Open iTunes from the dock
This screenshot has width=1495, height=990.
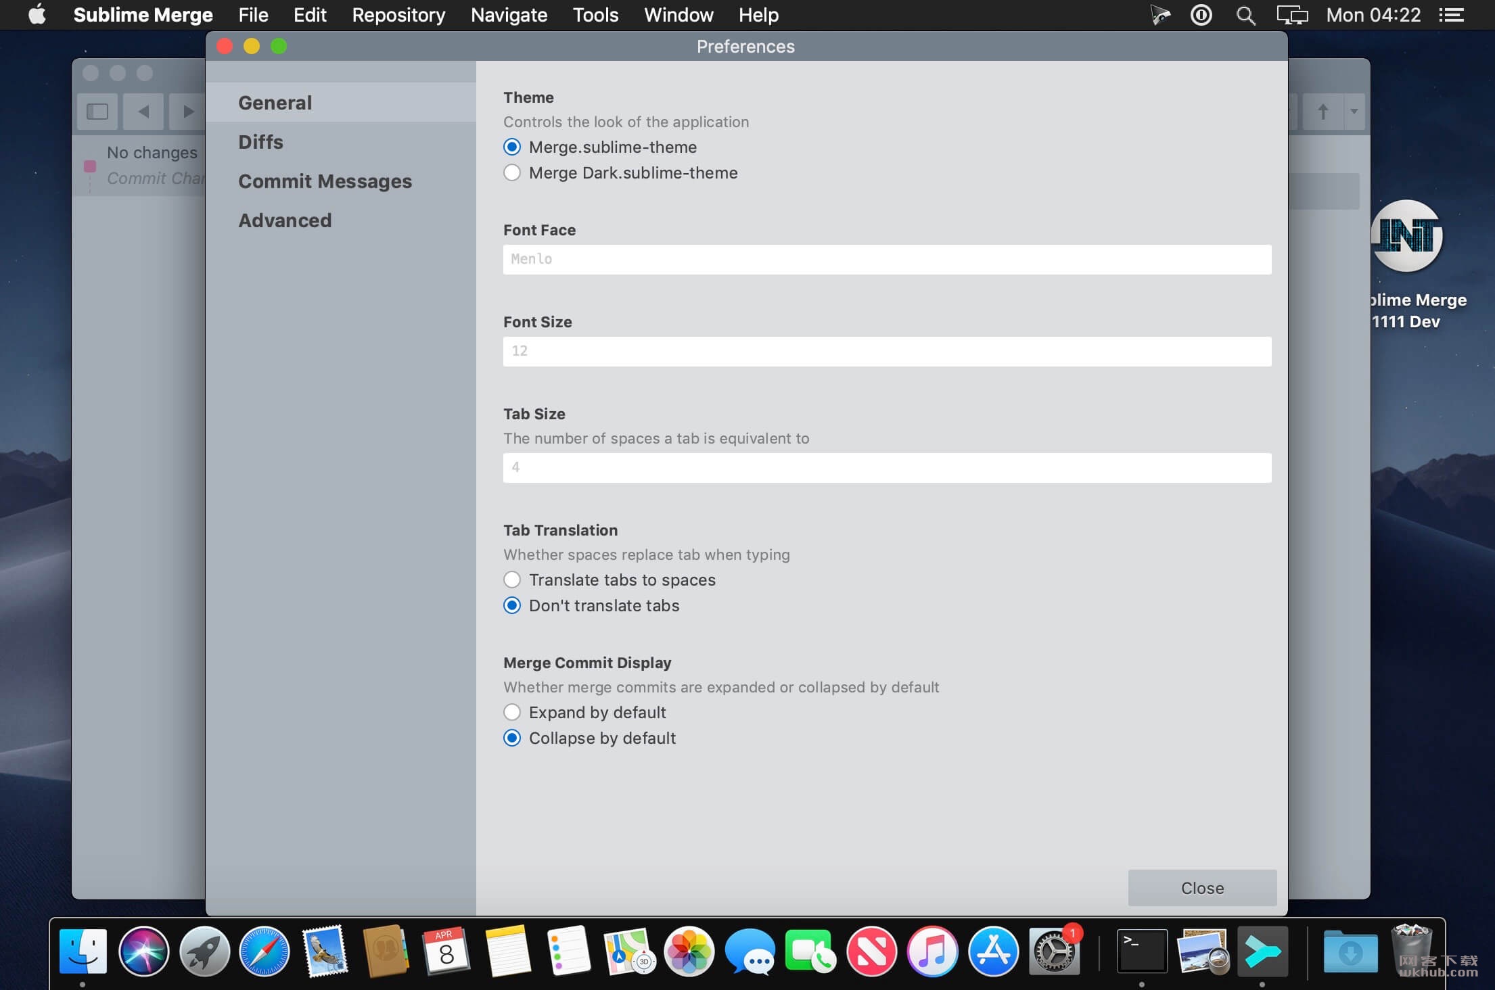click(x=932, y=951)
